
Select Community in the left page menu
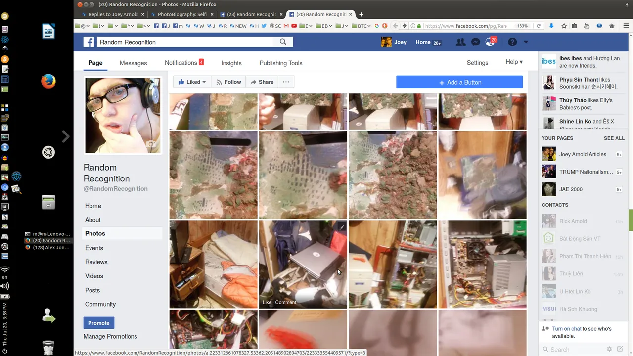pos(100,304)
